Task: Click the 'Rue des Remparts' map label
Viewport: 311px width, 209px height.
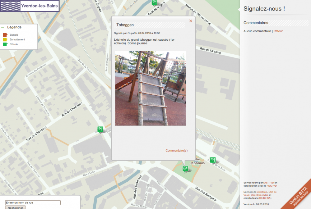Action: 206,194
